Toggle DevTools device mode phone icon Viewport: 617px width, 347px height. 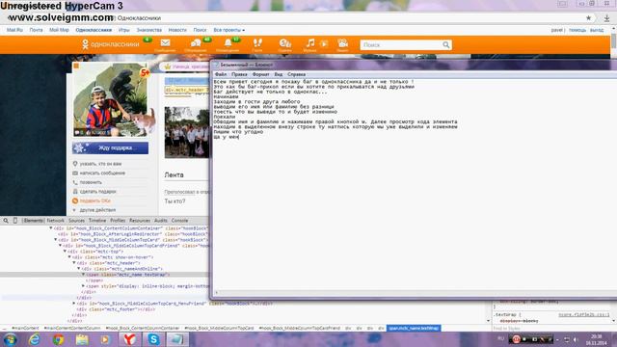[15, 221]
